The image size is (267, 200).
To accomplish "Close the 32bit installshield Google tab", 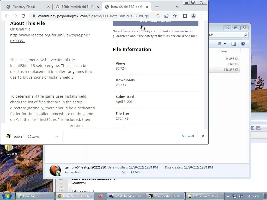I will [x=98, y=7].
